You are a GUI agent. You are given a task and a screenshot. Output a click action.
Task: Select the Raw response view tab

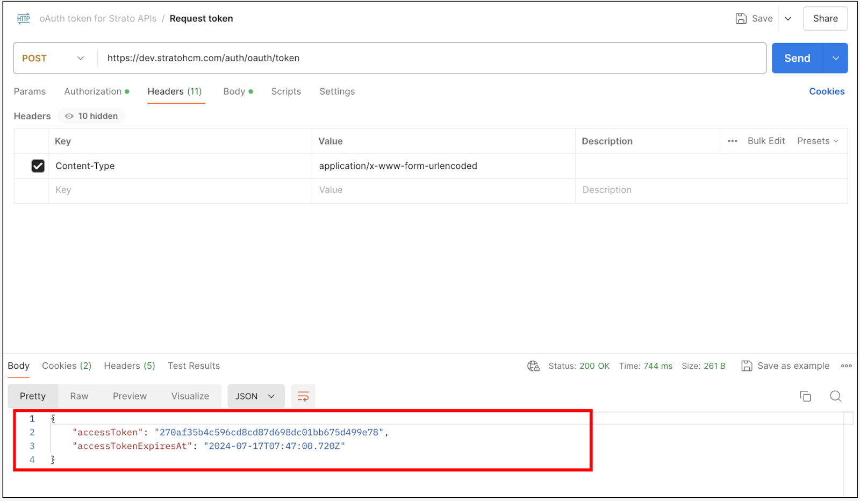[x=79, y=396]
